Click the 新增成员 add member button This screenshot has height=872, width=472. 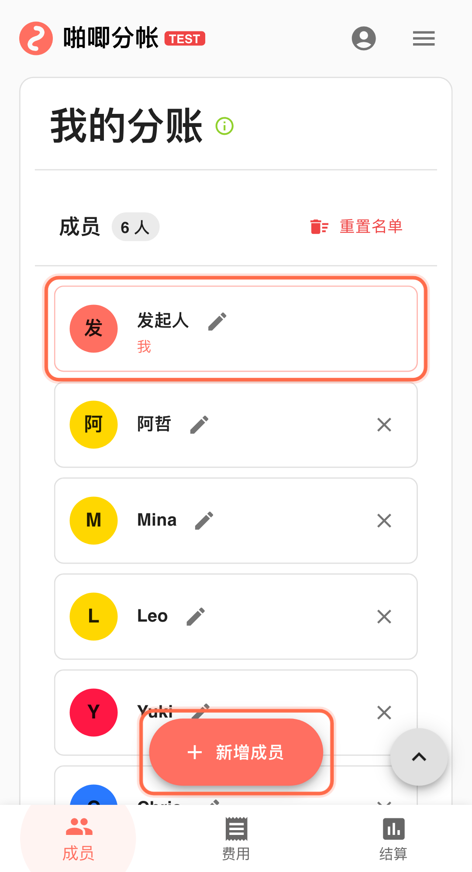coord(236,752)
